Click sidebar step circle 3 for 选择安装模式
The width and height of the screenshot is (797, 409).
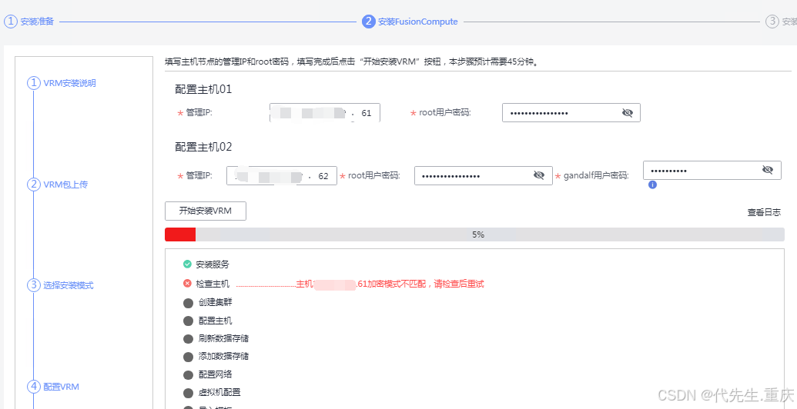tap(34, 285)
